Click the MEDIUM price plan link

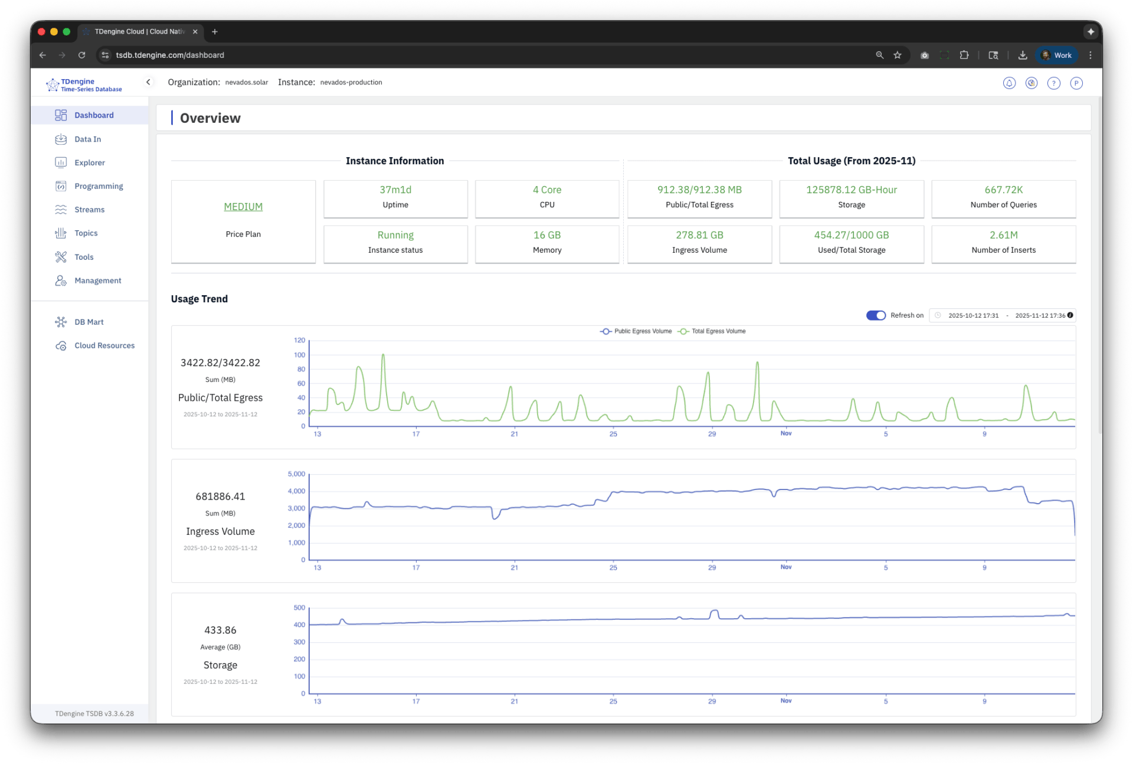[243, 207]
